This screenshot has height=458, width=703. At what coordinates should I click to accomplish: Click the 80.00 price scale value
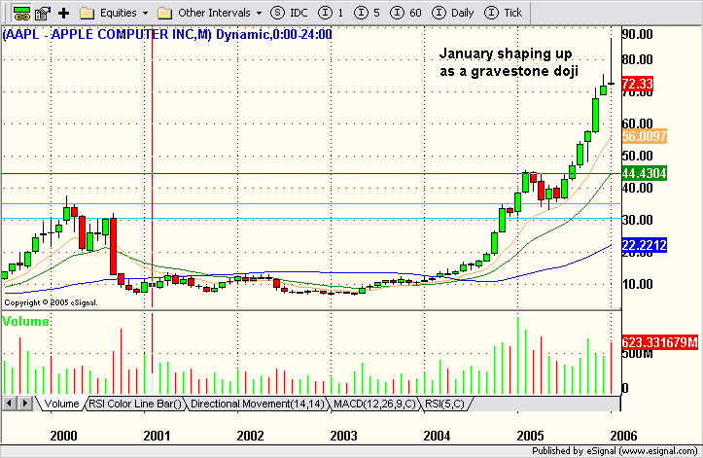(638, 59)
